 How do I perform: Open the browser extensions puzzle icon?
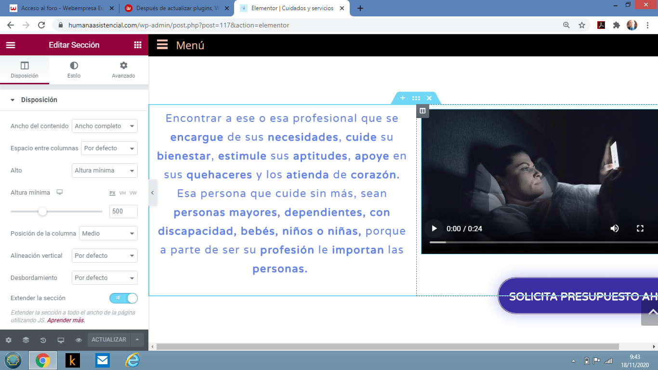(x=617, y=25)
